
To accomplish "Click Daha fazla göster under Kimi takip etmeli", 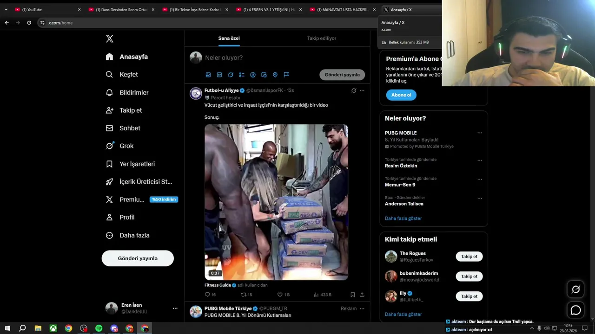I will pos(403,315).
